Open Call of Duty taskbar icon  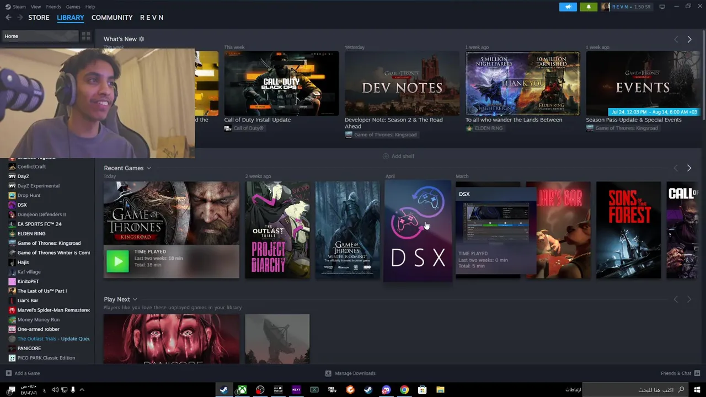click(332, 390)
